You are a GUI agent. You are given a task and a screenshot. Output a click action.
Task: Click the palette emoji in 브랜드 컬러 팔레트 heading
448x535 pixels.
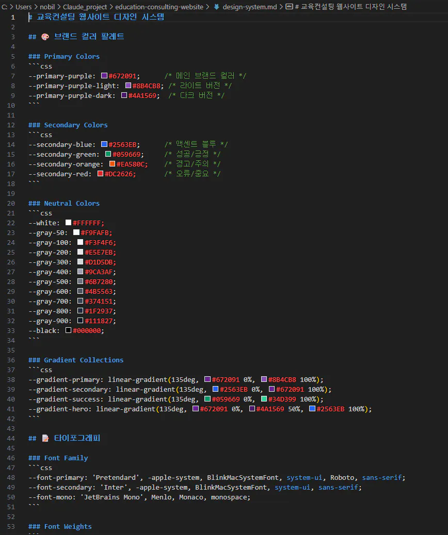click(45, 37)
